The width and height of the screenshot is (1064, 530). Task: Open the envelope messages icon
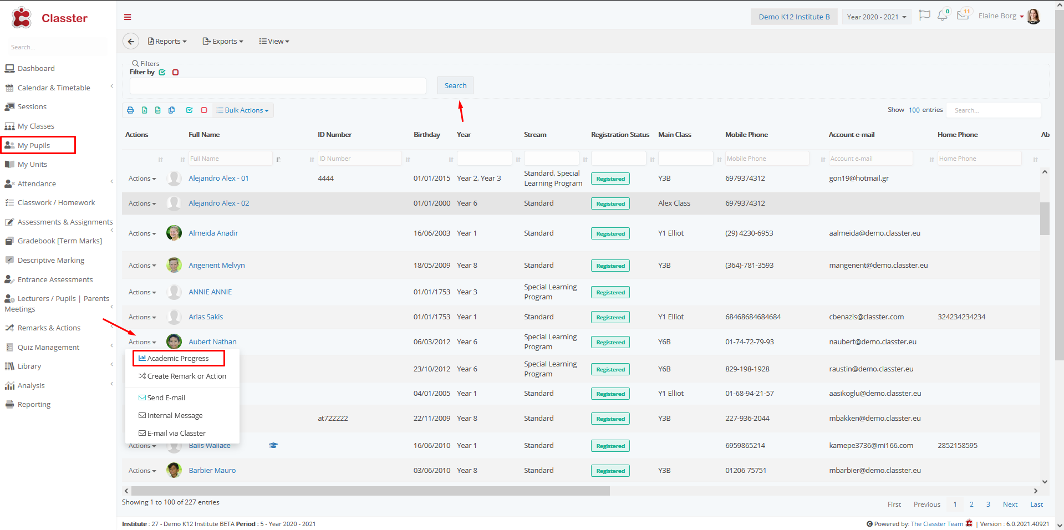pos(963,15)
